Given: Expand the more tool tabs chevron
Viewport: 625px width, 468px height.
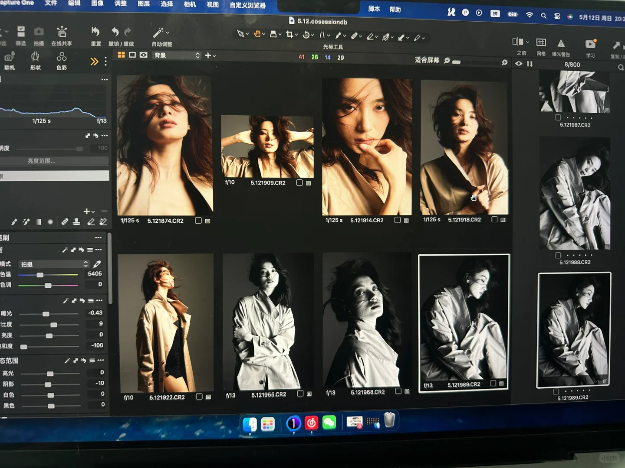Looking at the screenshot, I should click(94, 61).
